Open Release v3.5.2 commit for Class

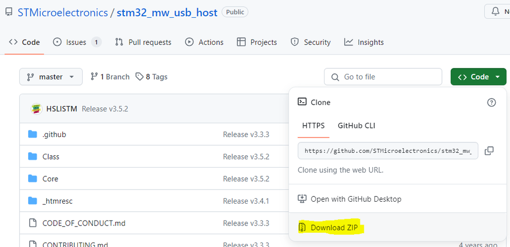pos(246,157)
